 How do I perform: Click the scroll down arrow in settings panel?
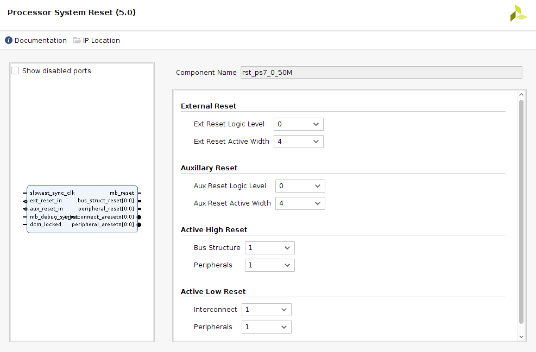point(521,336)
